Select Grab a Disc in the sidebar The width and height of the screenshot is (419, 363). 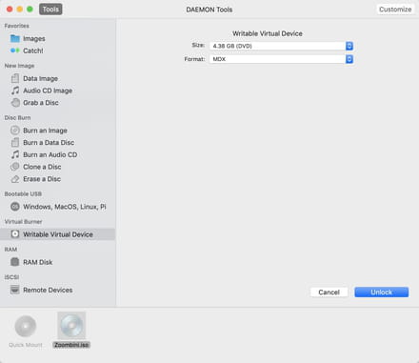(41, 103)
